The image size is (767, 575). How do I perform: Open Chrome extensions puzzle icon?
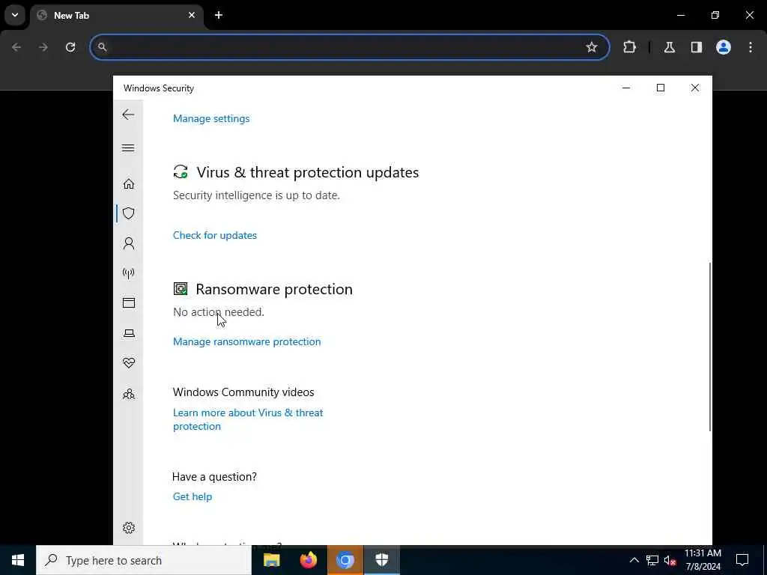629,47
